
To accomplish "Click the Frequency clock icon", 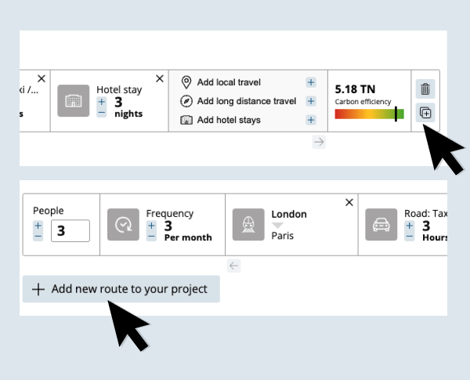I will (123, 224).
